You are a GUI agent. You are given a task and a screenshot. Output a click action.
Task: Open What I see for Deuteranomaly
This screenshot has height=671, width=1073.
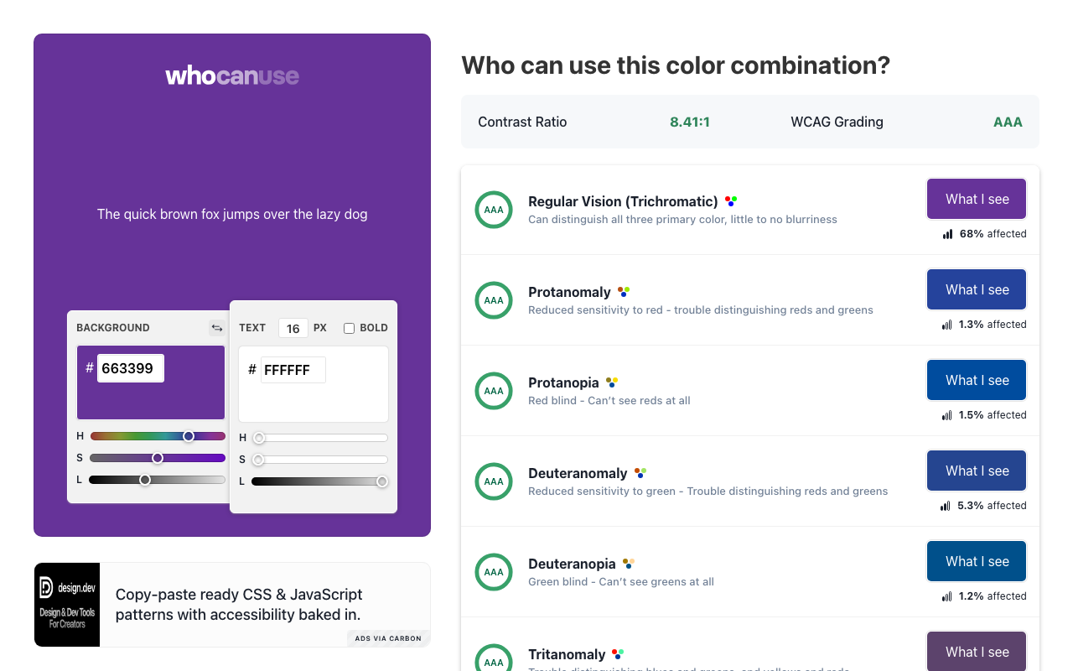[x=977, y=471]
